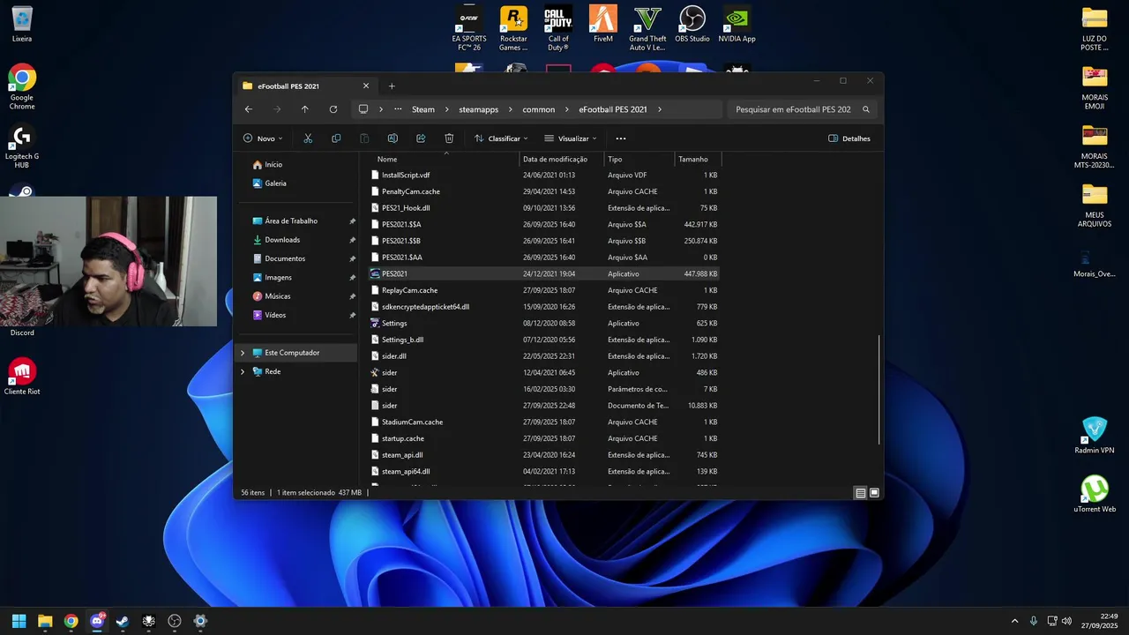Open Rockstar Games desktop shortcut
Image resolution: width=1129 pixels, height=635 pixels.
[513, 29]
